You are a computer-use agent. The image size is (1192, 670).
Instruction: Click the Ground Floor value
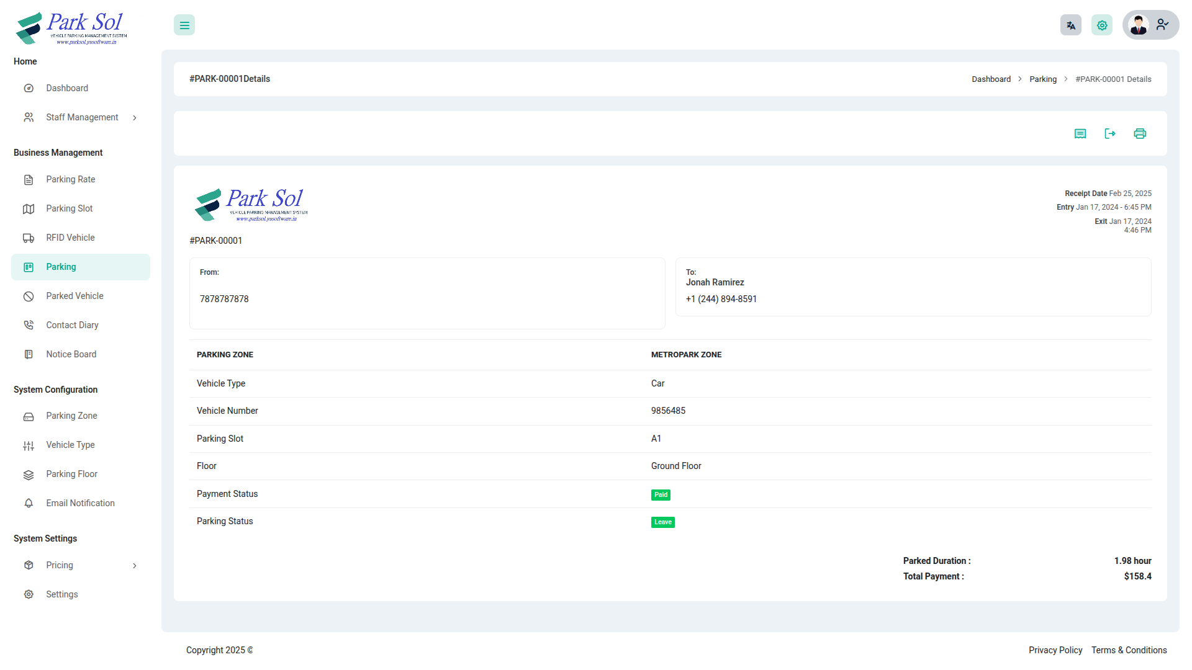pyautogui.click(x=676, y=466)
